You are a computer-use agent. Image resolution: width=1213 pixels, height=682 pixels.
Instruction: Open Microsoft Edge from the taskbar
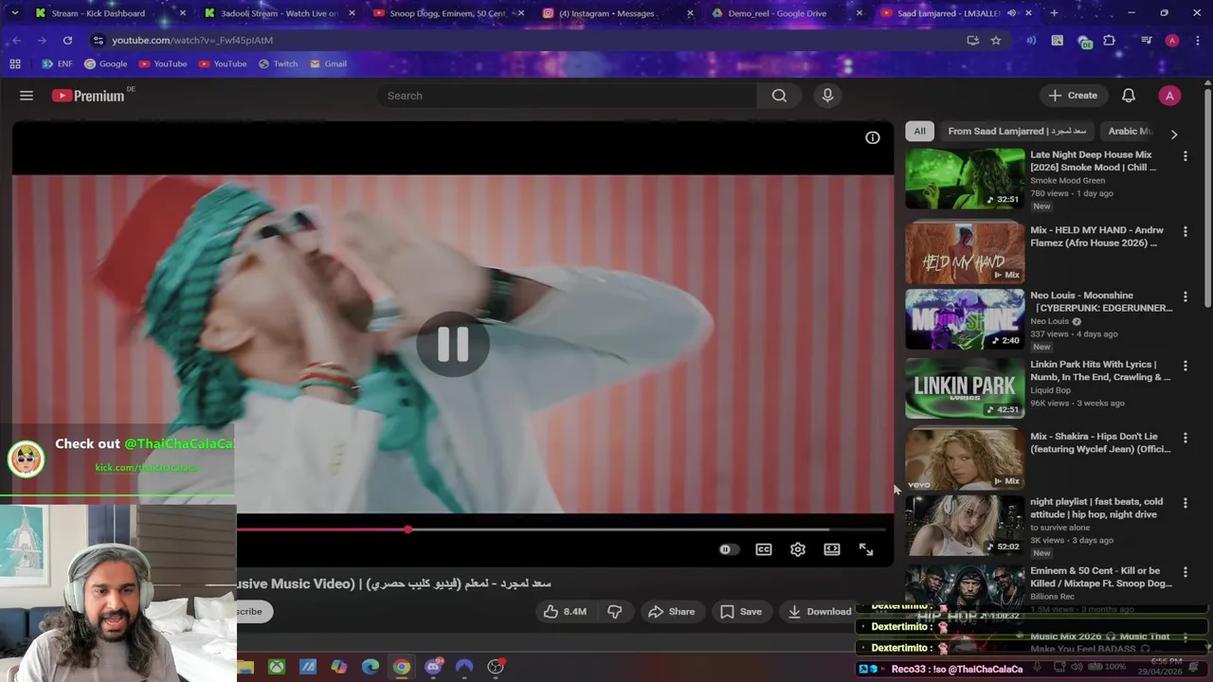click(x=371, y=667)
